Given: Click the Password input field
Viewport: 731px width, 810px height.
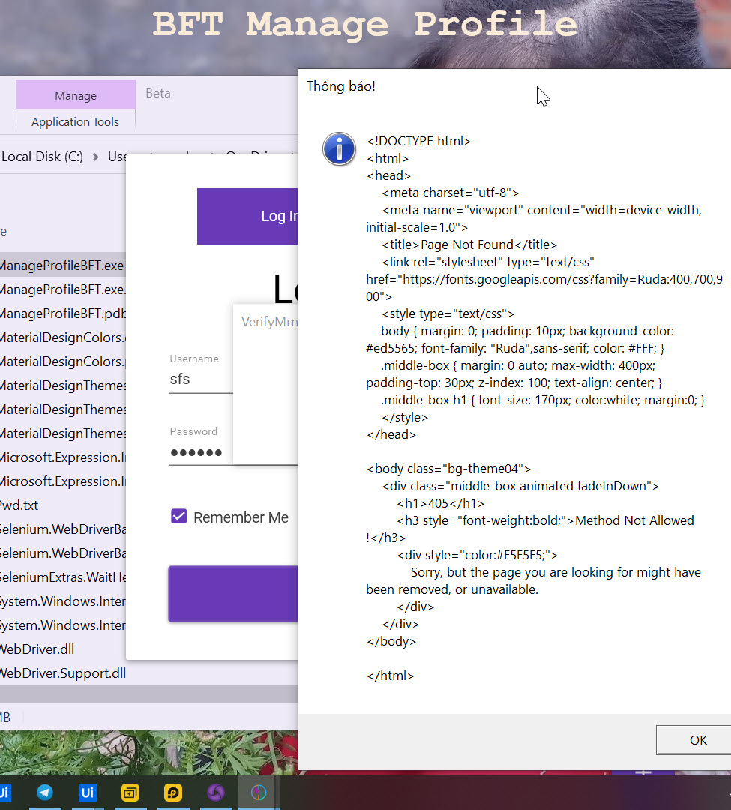Looking at the screenshot, I should tap(201, 452).
